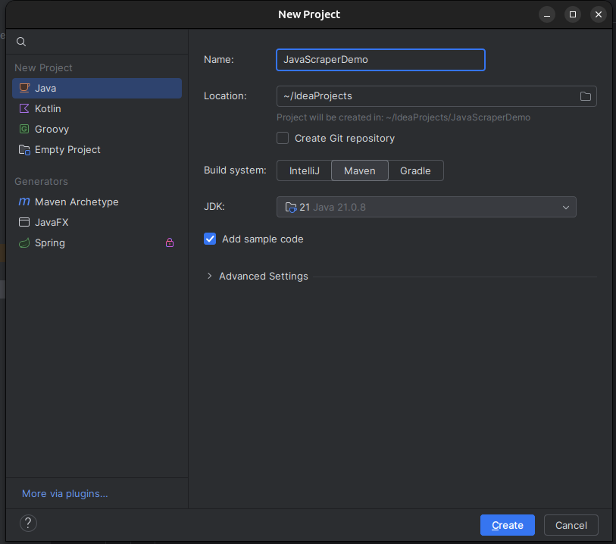Select Maven build system option
This screenshot has width=616, height=544.
[x=359, y=170]
